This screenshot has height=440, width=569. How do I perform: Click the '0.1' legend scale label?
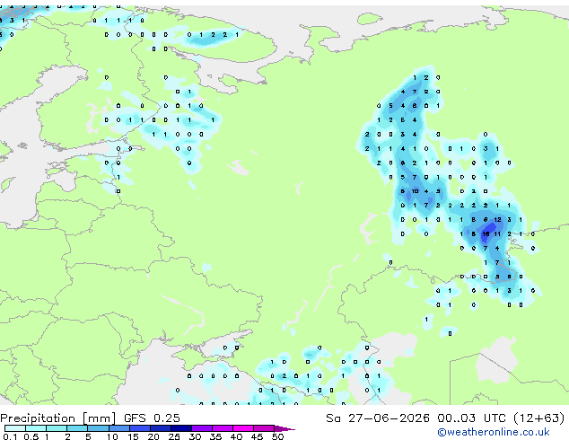pyautogui.click(x=10, y=436)
